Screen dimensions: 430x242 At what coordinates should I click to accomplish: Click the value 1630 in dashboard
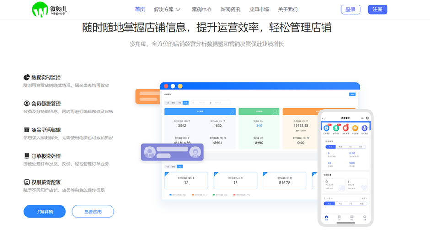(x=218, y=126)
